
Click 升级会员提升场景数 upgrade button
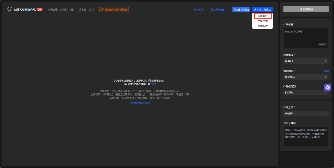[x=114, y=10]
